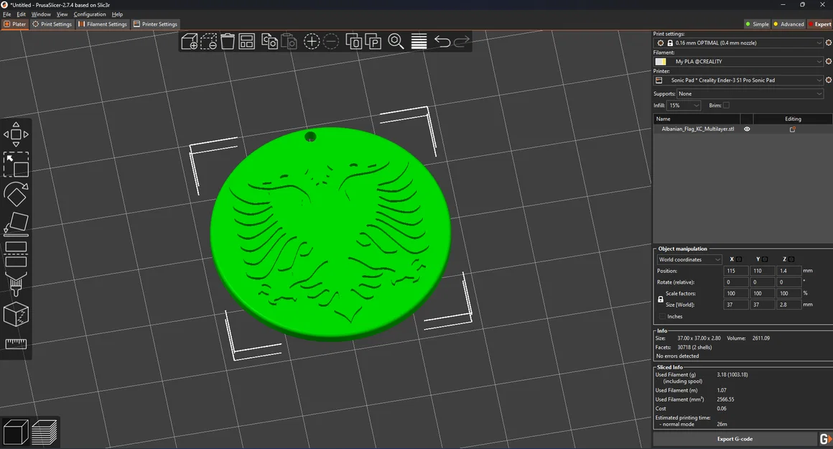Viewport: 833px width, 449px height.
Task: Click the Search magnifier icon
Action: 396,42
